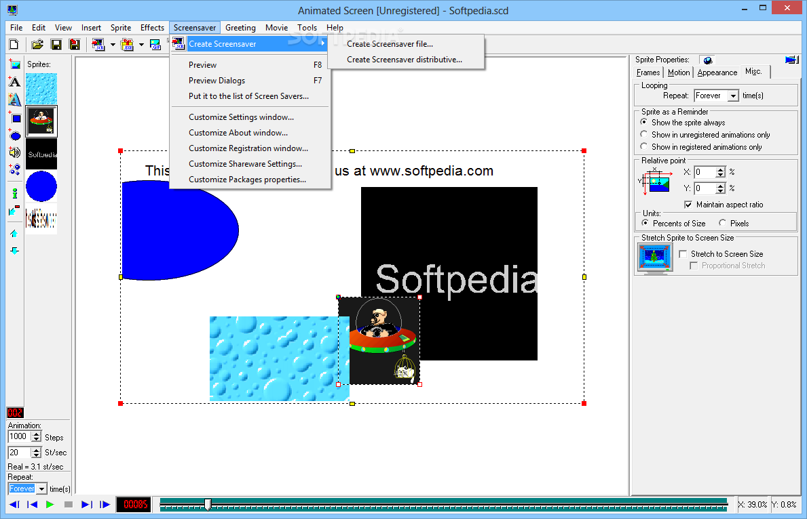The height and width of the screenshot is (519, 807).
Task: Move the sprite down with the cyan down arrow
Action: (x=14, y=251)
